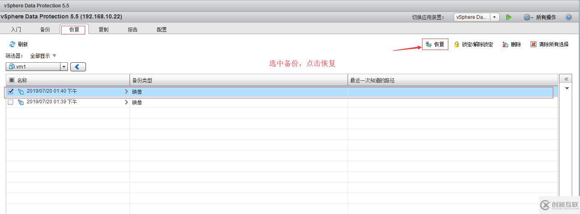580x214 pixels.
Task: Click 映像 cell in the 01:39 下午 row
Action: coord(239,102)
